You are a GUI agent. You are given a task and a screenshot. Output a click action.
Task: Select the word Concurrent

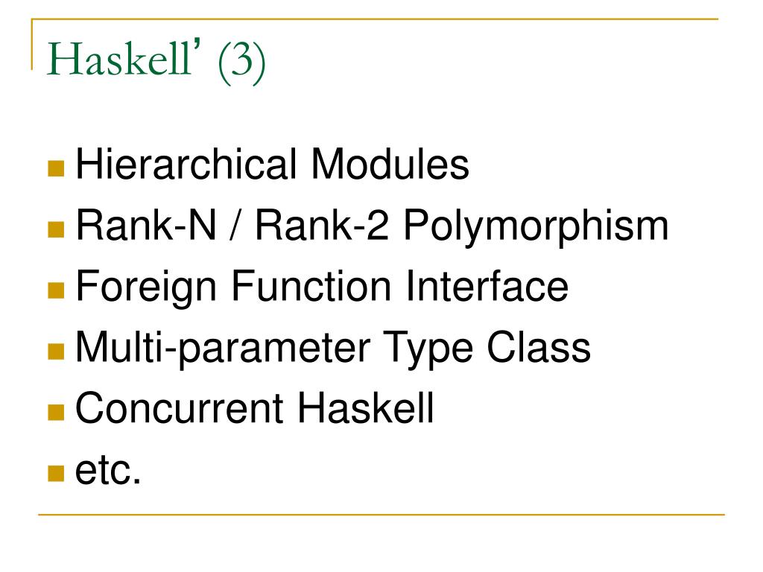[x=179, y=407]
